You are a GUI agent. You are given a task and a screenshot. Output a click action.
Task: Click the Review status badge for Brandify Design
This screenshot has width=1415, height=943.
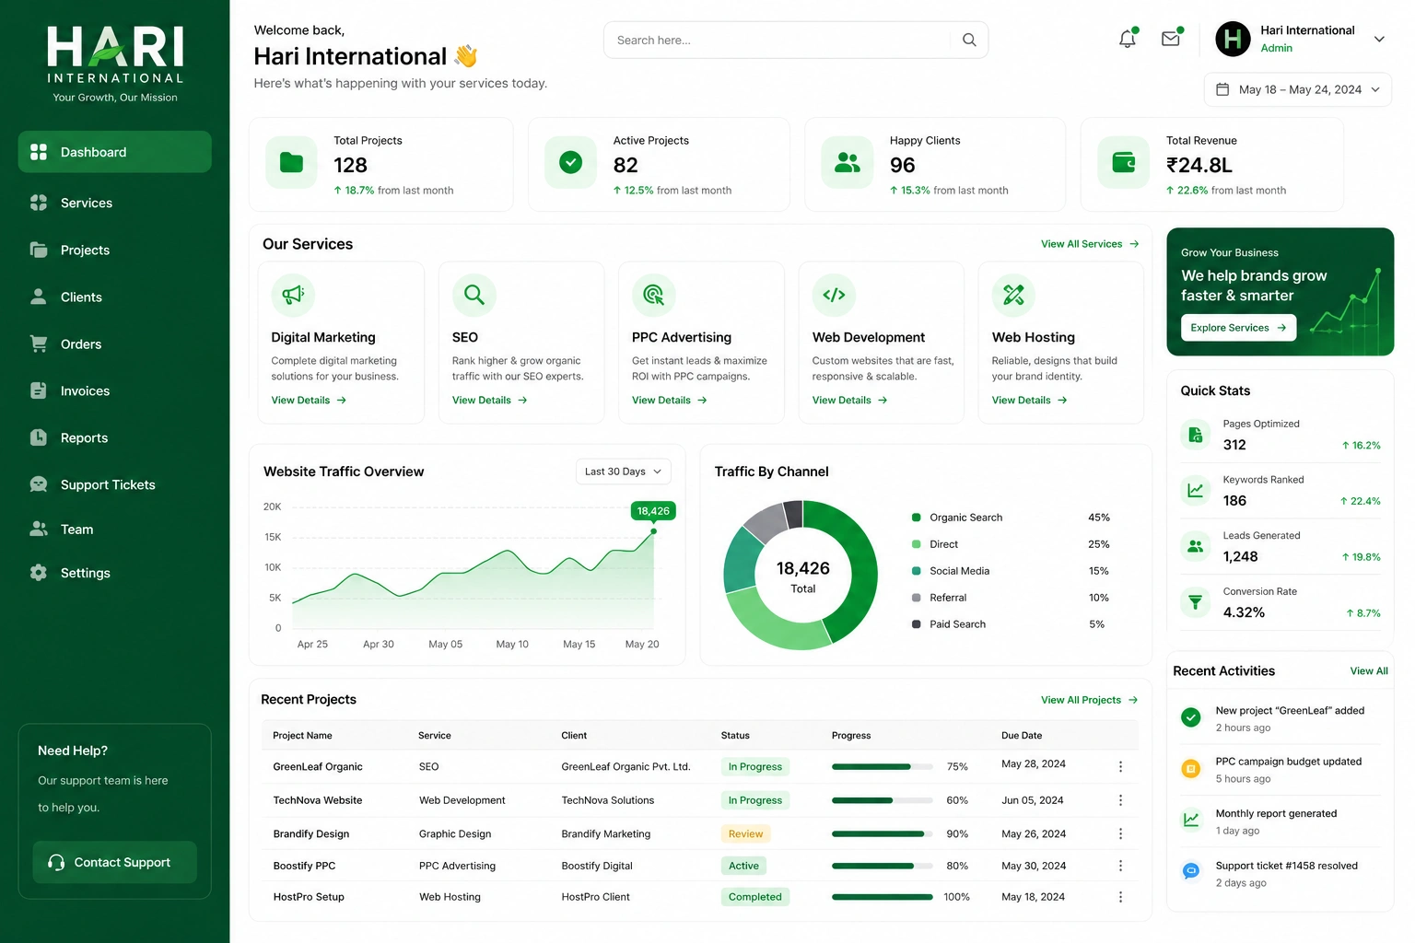click(745, 833)
